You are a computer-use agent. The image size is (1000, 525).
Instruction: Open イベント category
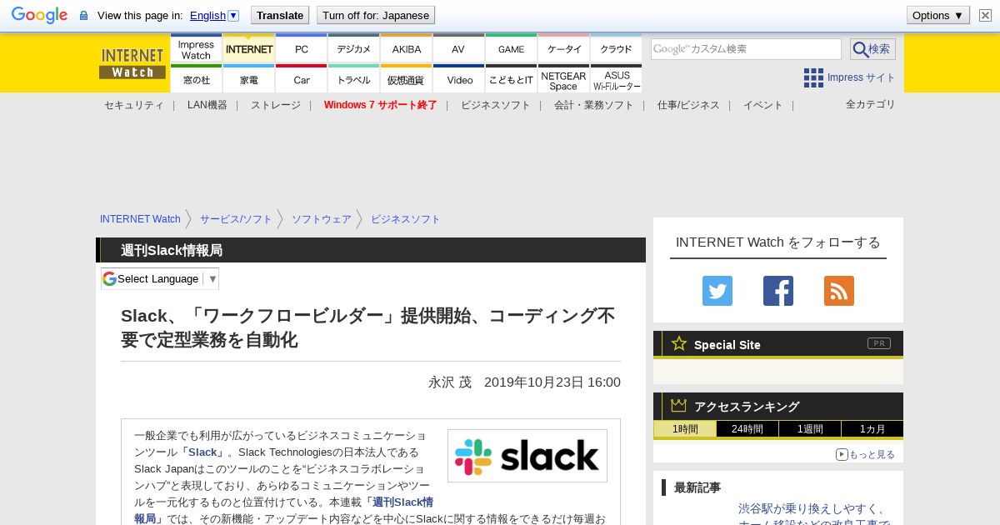pyautogui.click(x=762, y=105)
